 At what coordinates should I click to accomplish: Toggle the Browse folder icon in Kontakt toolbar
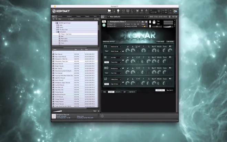click(x=109, y=11)
